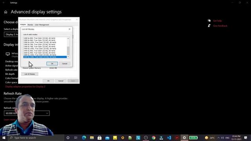
Task: Click the ENG language indicator
Action: click(x=227, y=138)
